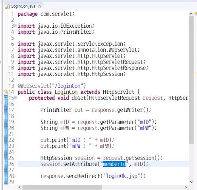Click the selected text "memberId"
This screenshot has width=197, height=190.
[x=114, y=164]
